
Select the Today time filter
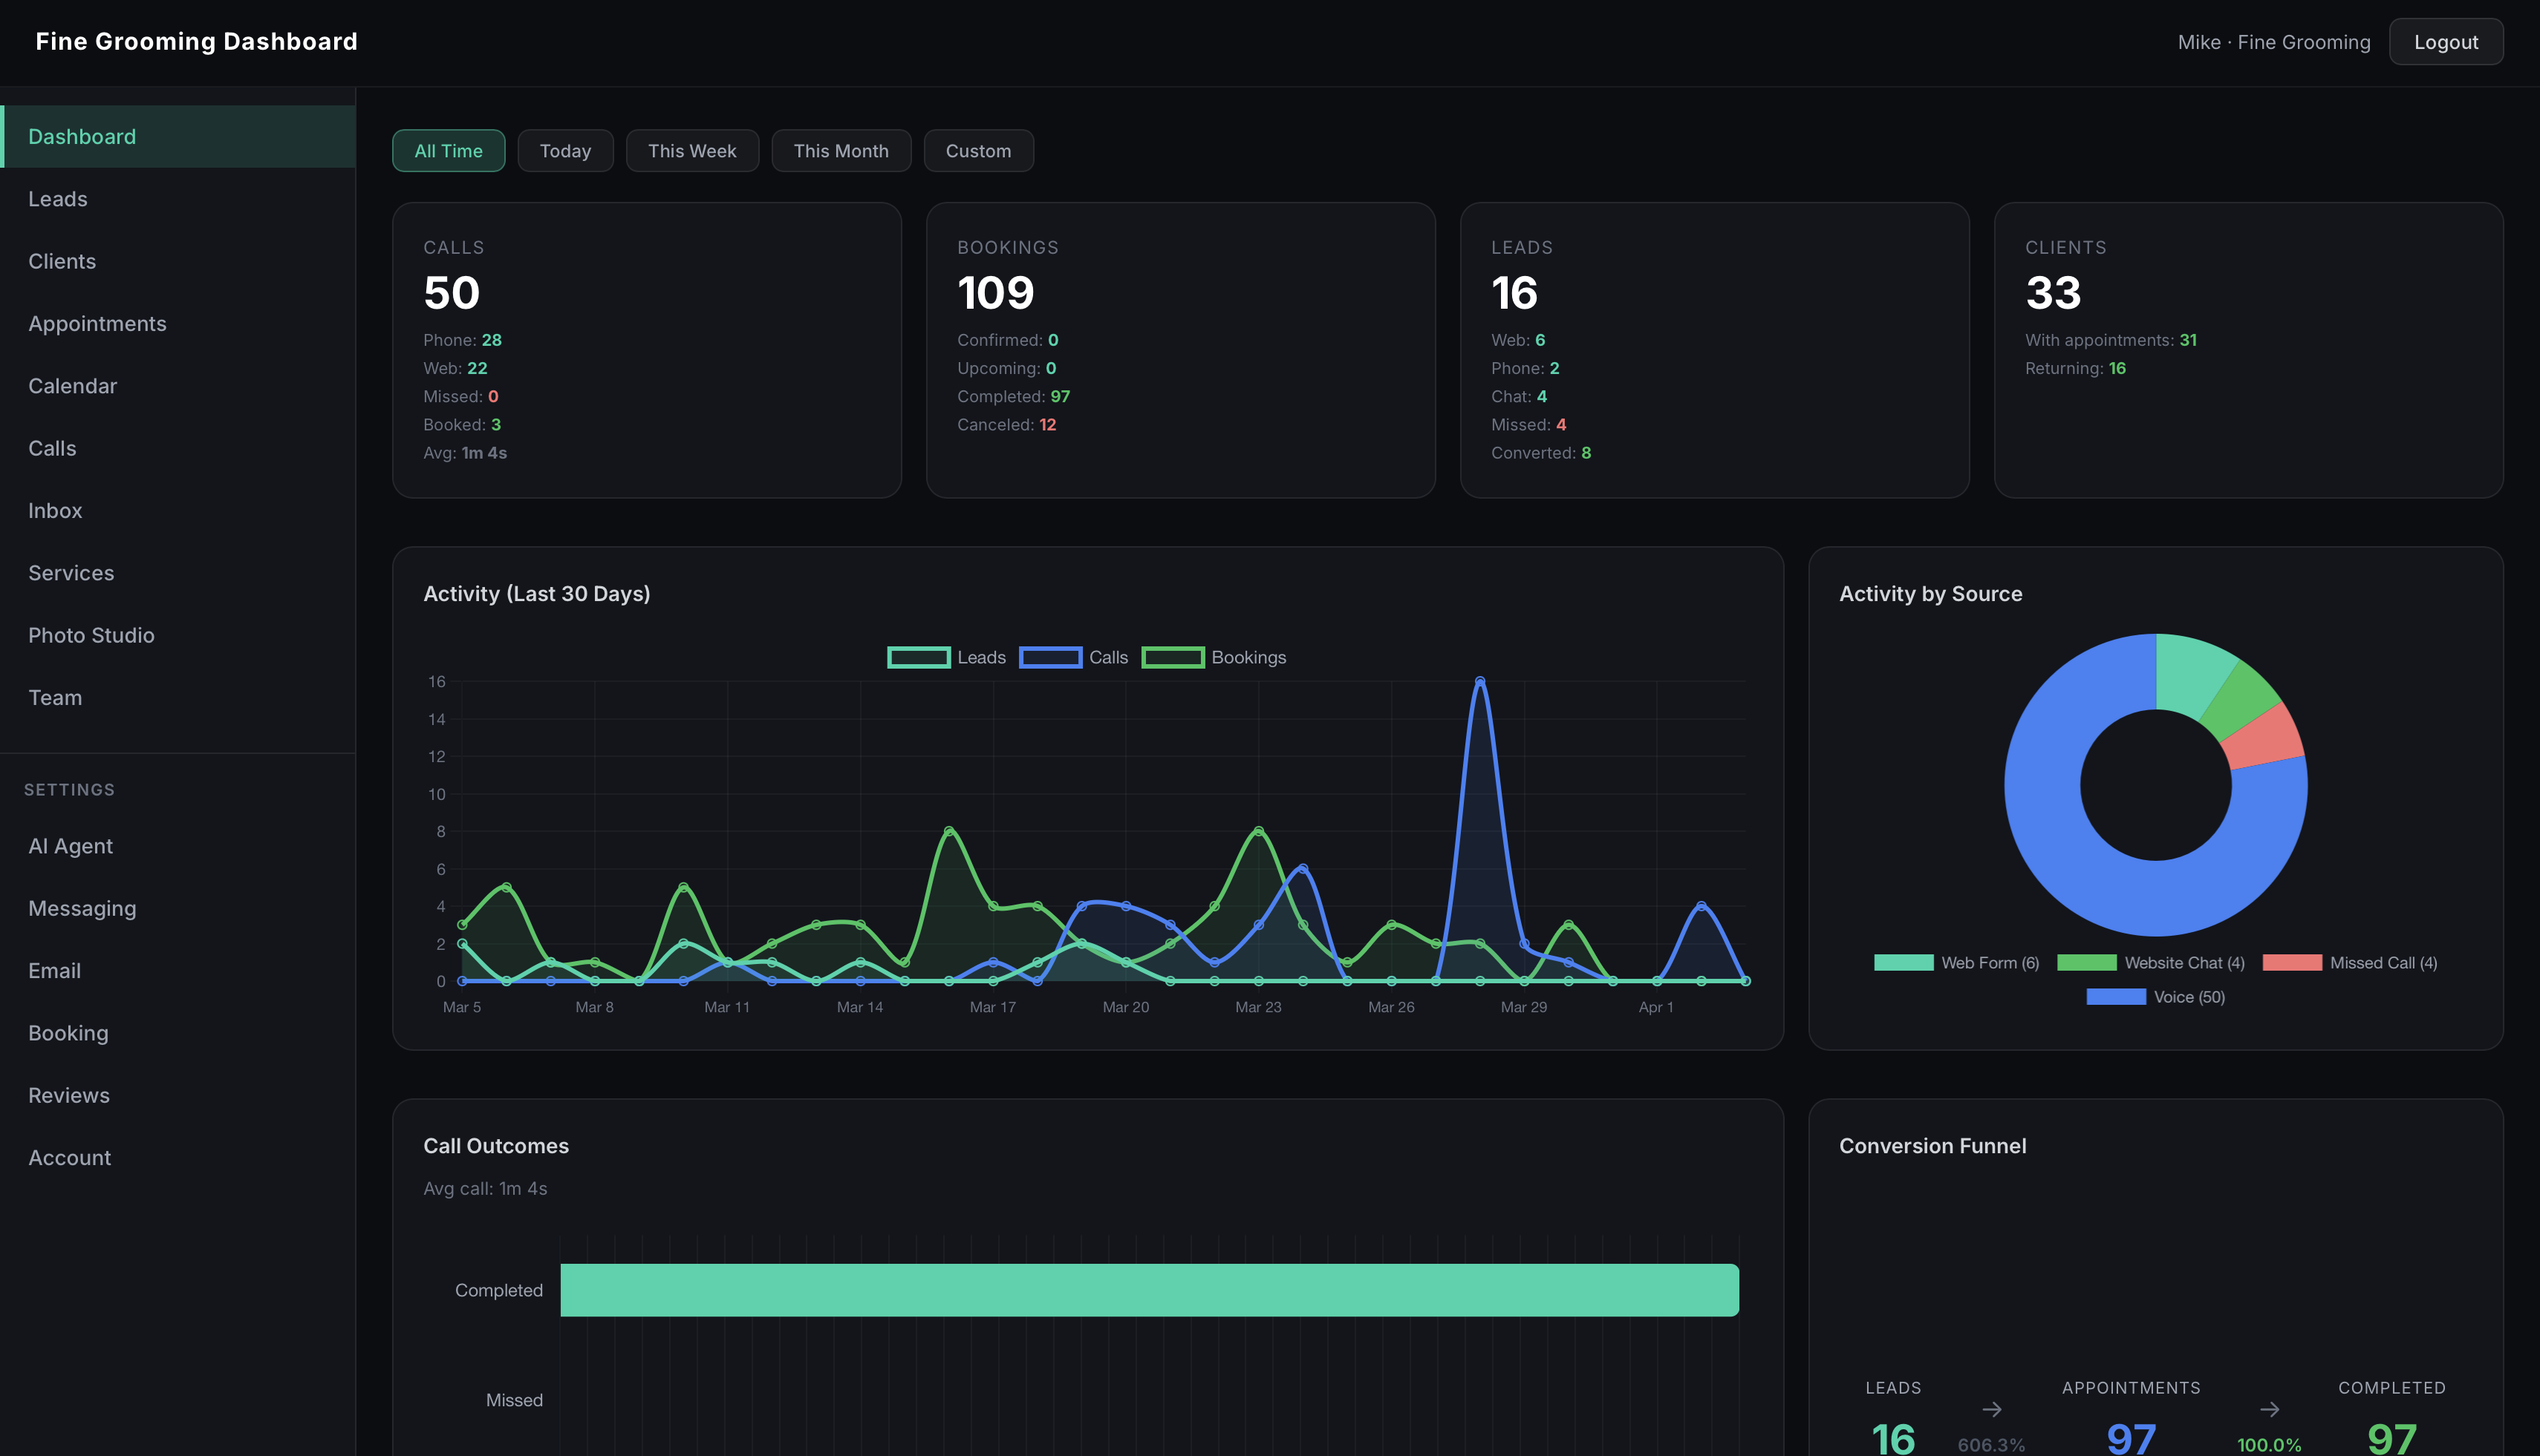[564, 150]
